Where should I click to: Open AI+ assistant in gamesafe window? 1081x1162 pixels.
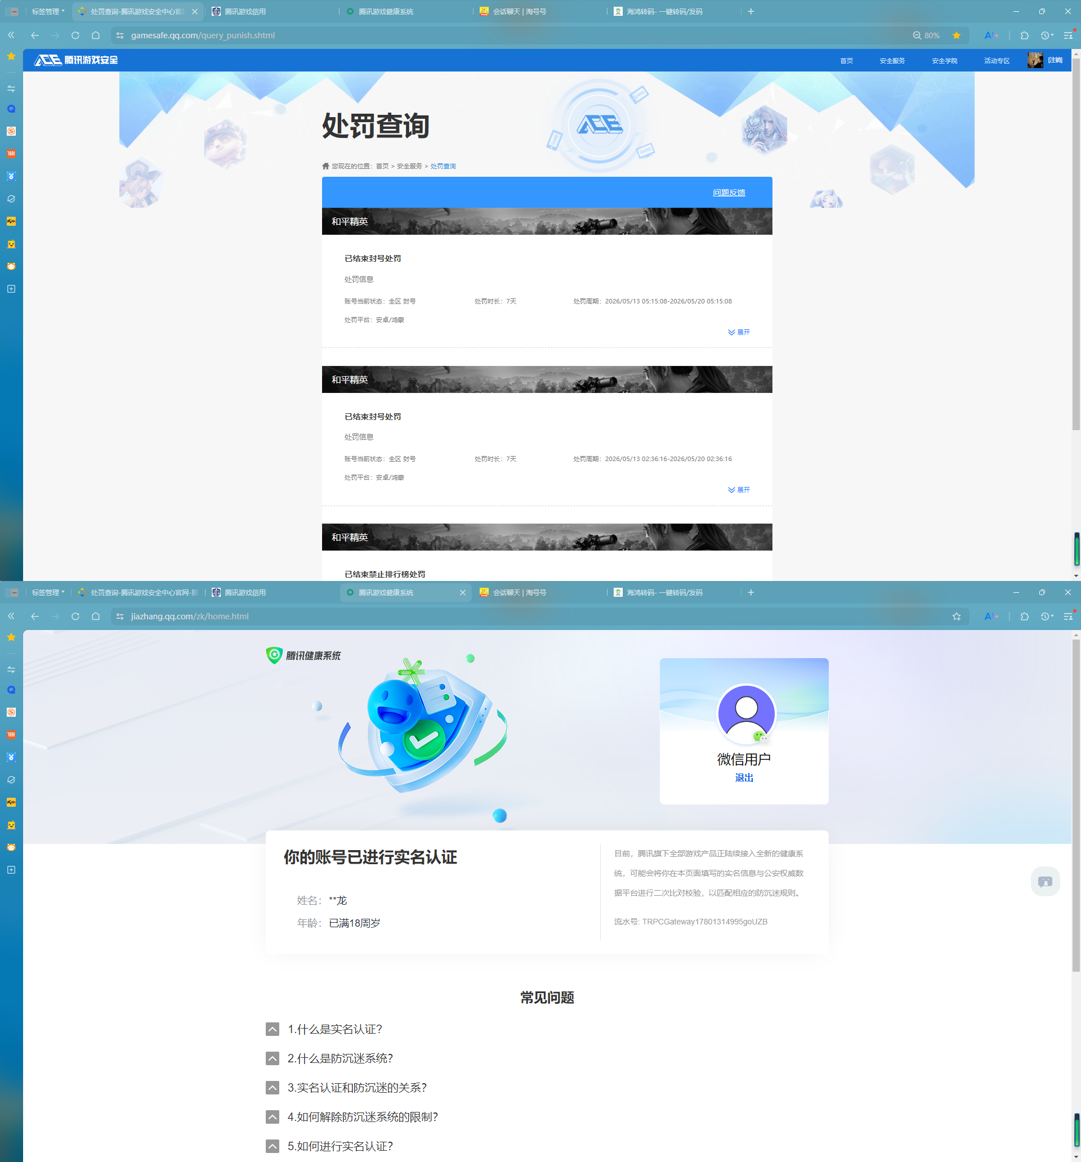click(x=991, y=35)
